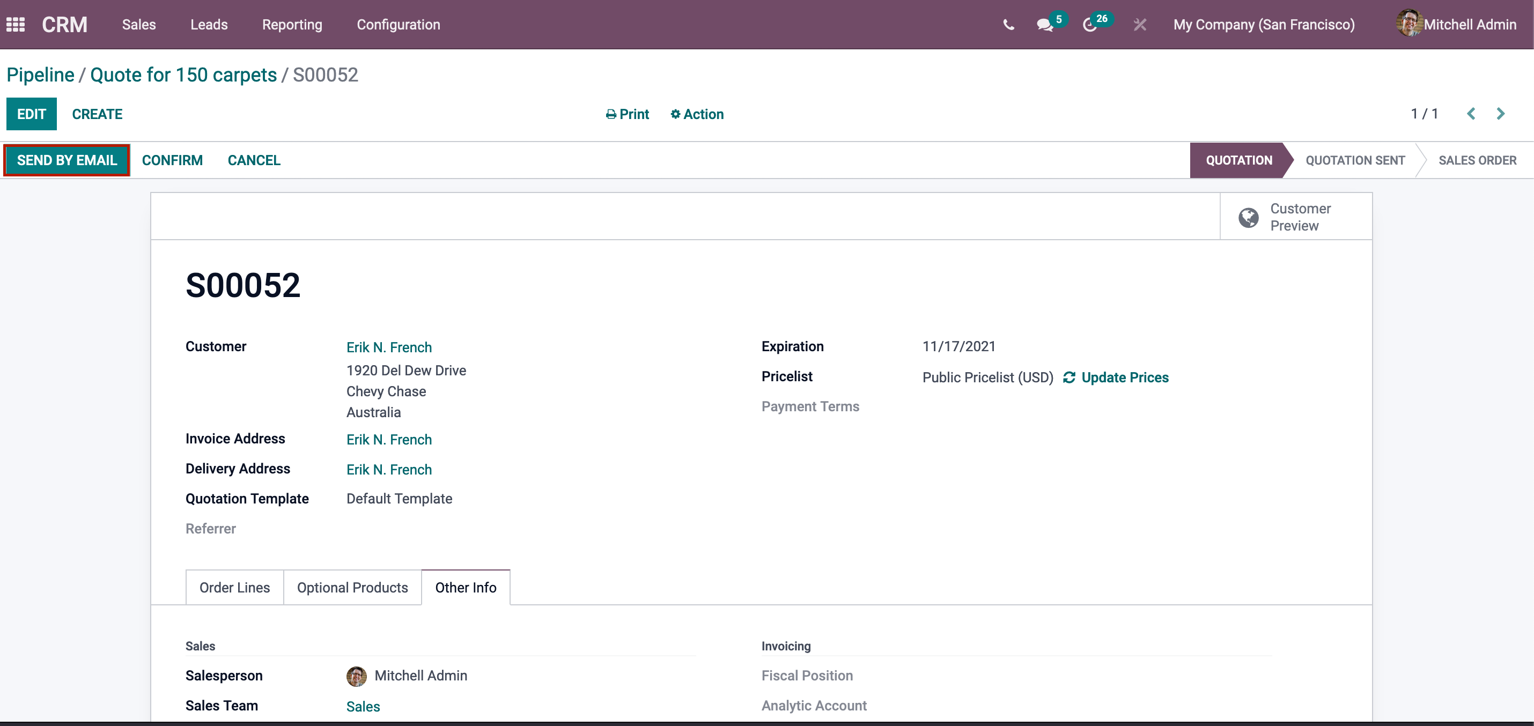
Task: Click the expiration date 11/17/2021
Action: tap(959, 346)
